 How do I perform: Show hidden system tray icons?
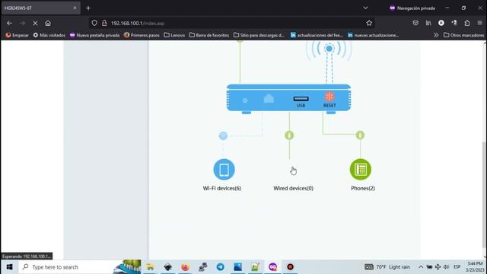pos(421,267)
